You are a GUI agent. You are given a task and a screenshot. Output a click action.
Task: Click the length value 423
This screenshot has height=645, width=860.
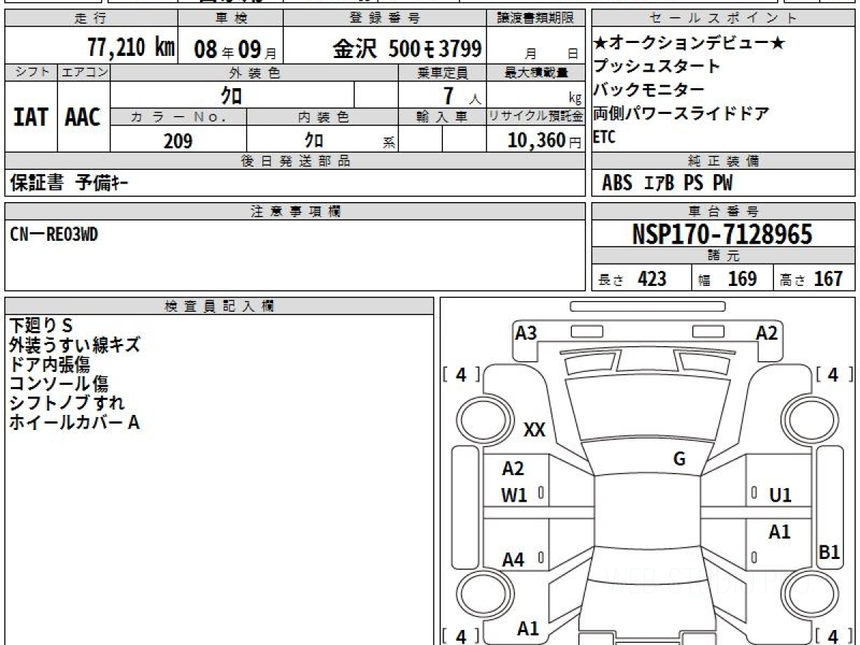(x=652, y=279)
